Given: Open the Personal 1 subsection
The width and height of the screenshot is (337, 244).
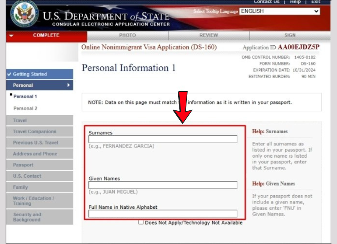Looking at the screenshot, I should [25, 96].
